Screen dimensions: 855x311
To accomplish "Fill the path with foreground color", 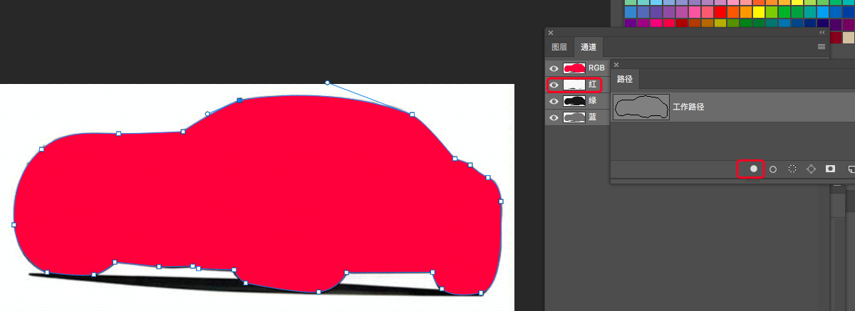I will point(754,169).
